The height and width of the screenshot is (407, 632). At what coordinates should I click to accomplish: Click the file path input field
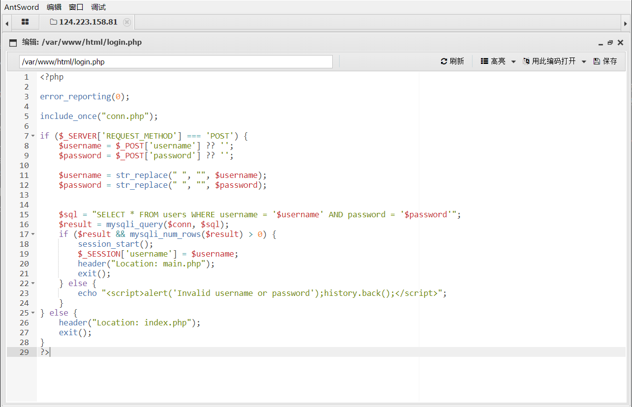(x=176, y=61)
